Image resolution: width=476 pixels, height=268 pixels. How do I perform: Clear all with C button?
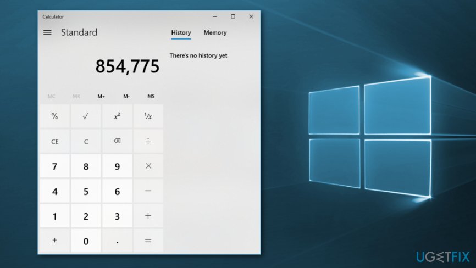[86, 141]
